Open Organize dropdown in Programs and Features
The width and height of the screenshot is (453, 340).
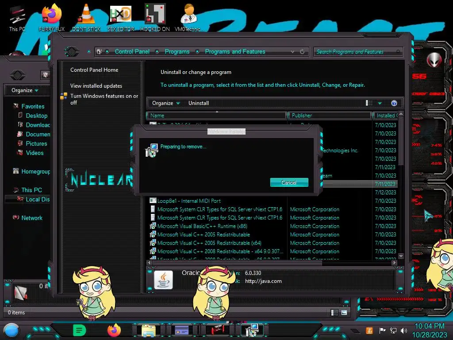tap(166, 103)
